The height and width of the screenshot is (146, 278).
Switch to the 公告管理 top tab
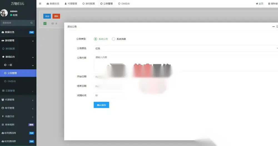click(106, 4)
